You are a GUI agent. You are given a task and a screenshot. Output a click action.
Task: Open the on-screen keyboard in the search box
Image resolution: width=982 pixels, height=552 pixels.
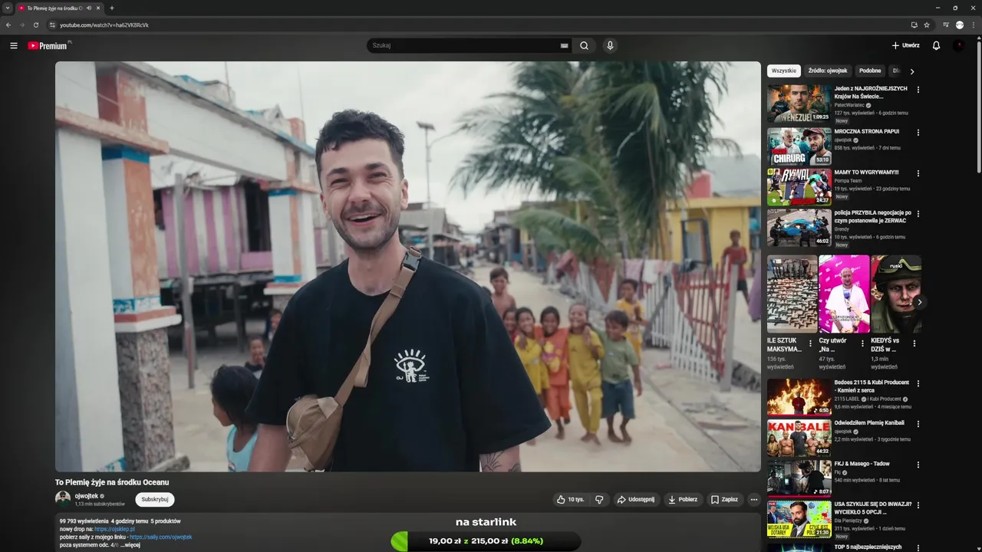(565, 46)
